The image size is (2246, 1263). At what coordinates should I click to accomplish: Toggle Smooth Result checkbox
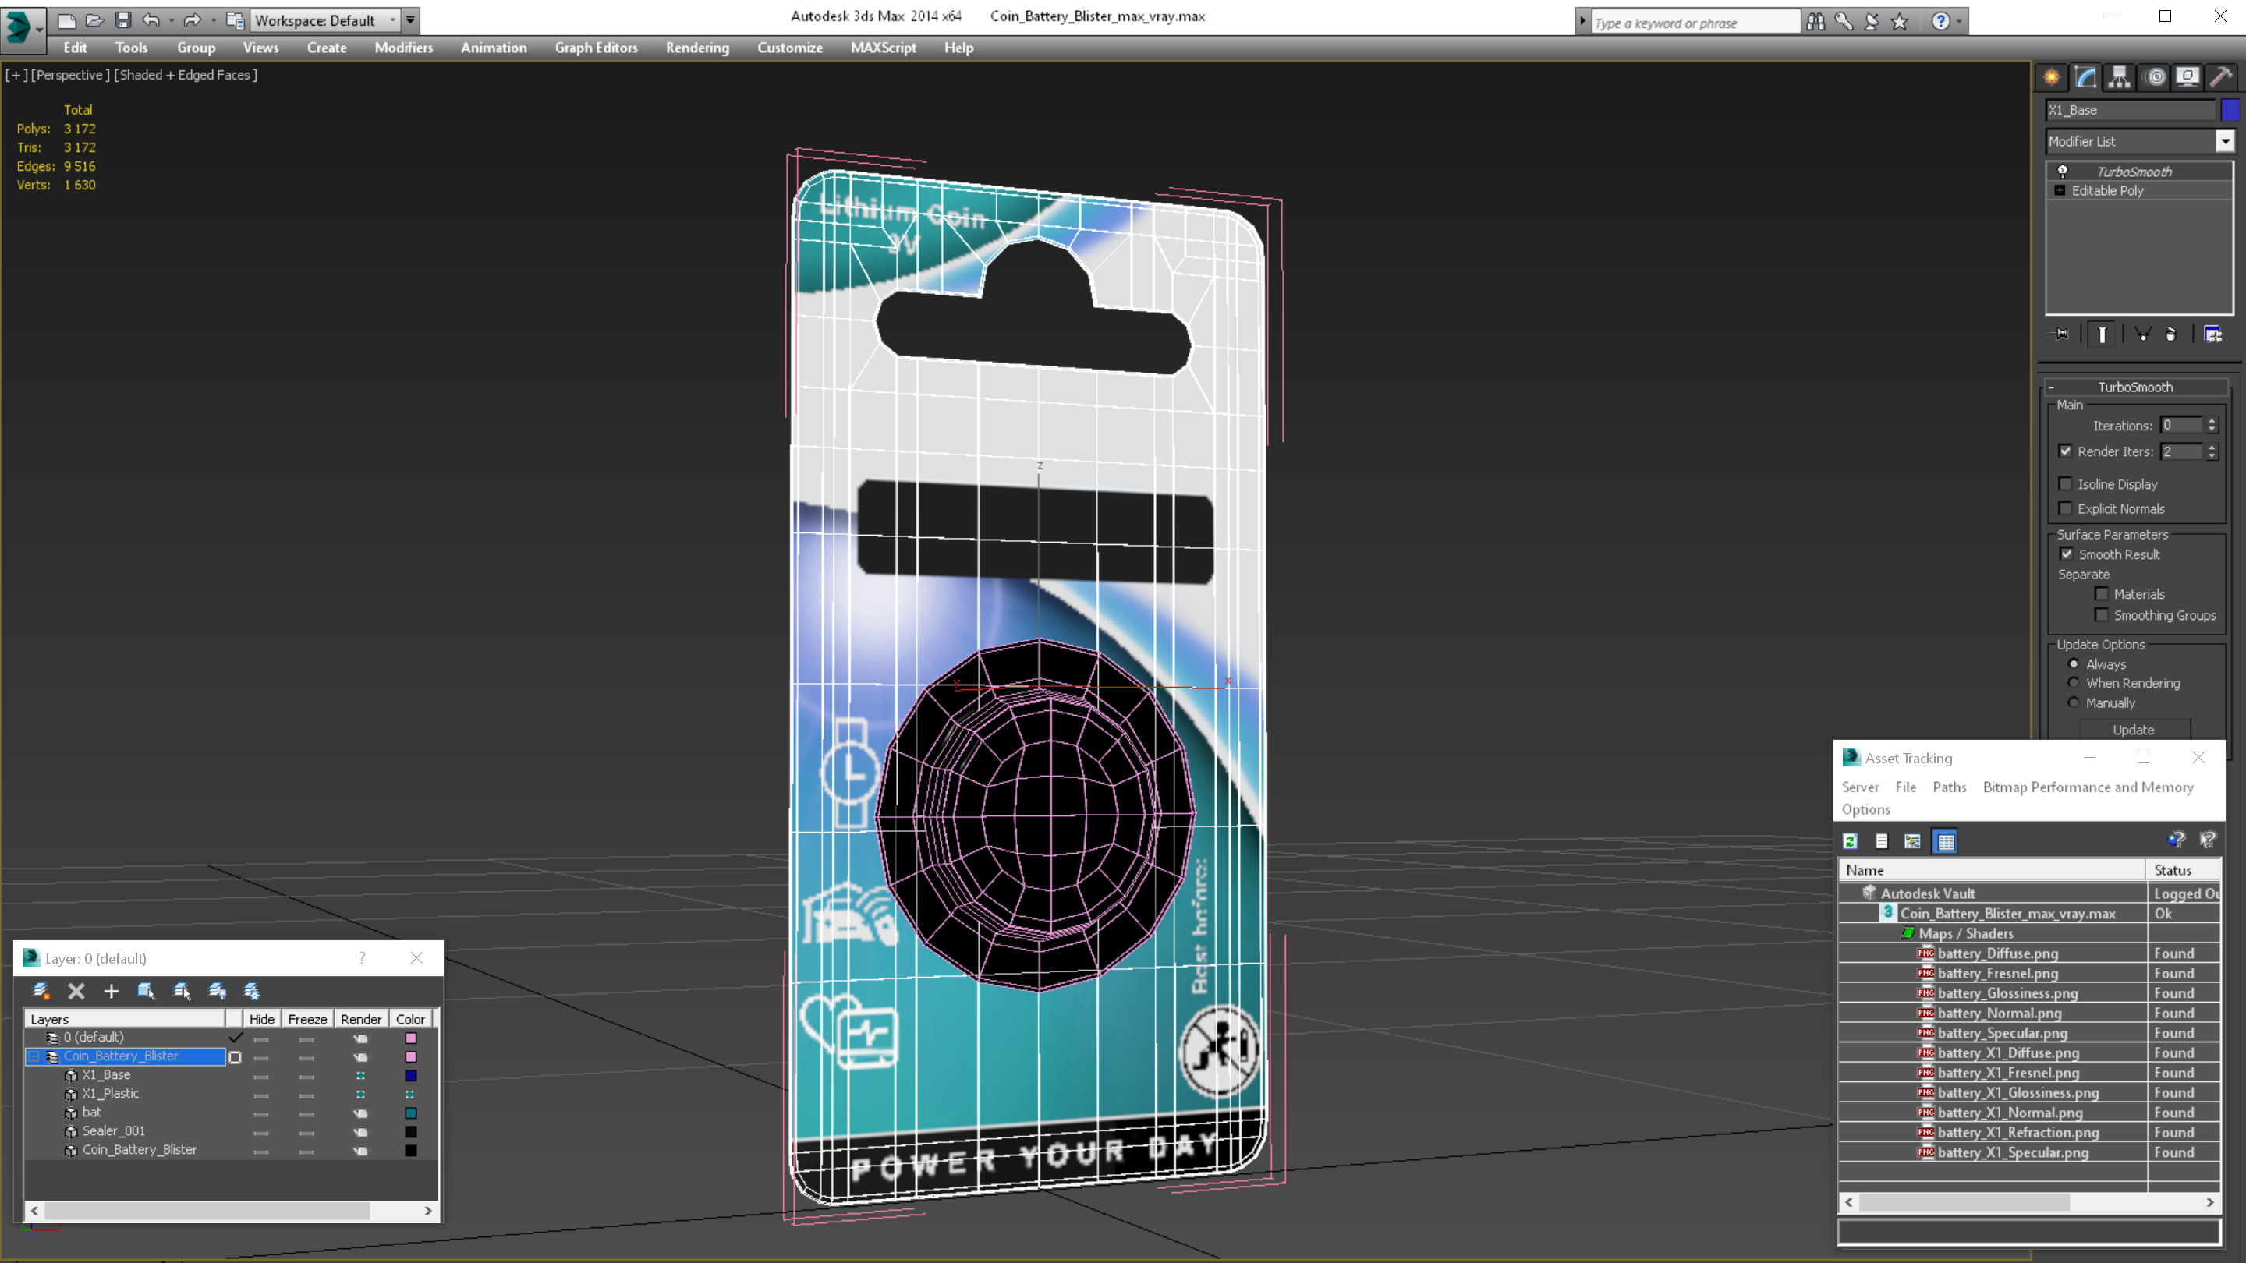click(x=2067, y=554)
